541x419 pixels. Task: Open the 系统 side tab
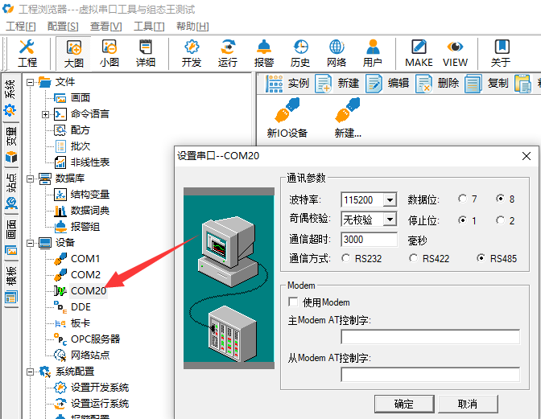[10, 97]
